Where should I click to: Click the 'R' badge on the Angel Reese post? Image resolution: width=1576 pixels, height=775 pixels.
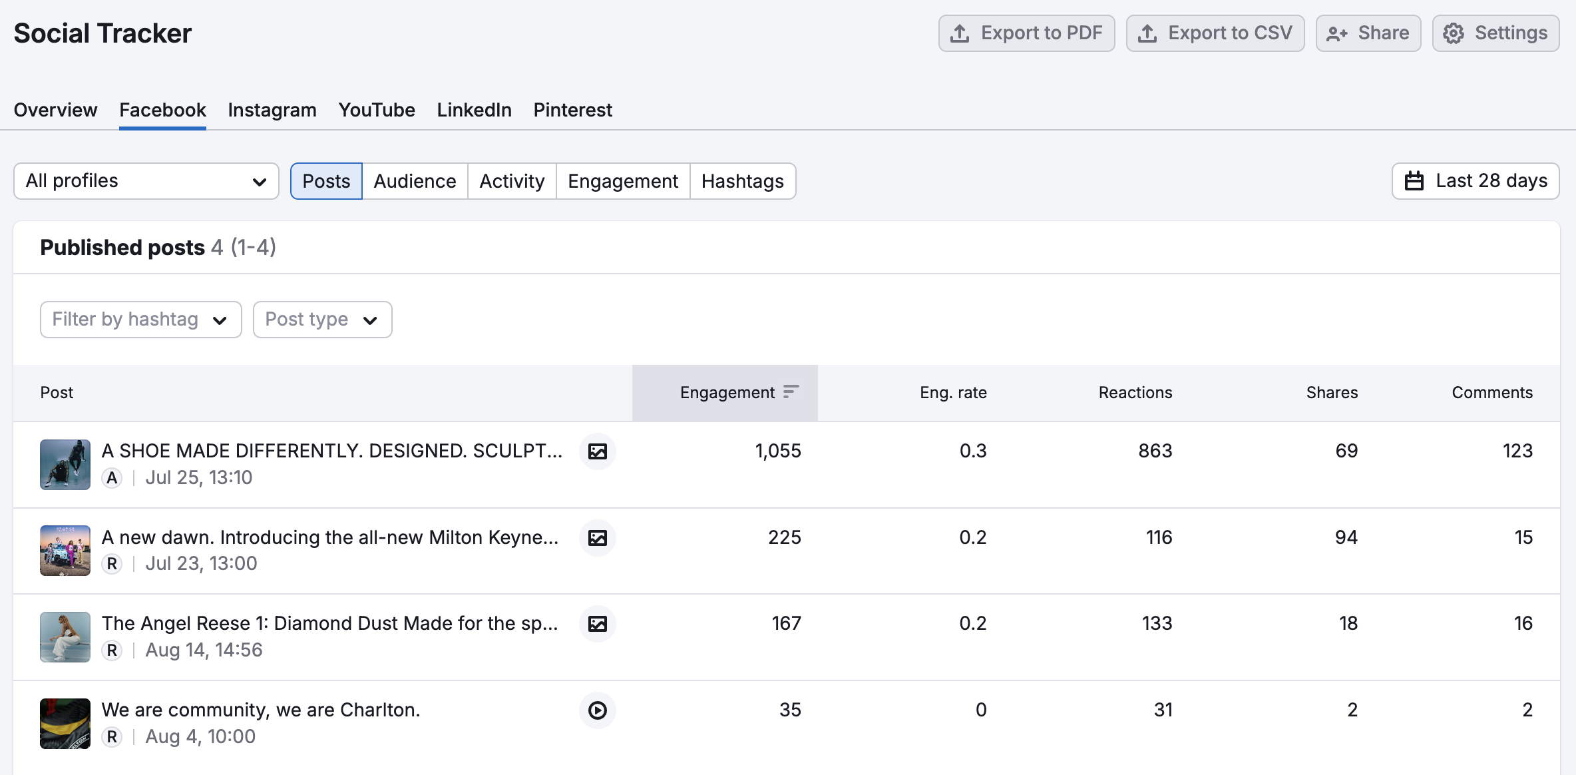point(112,650)
